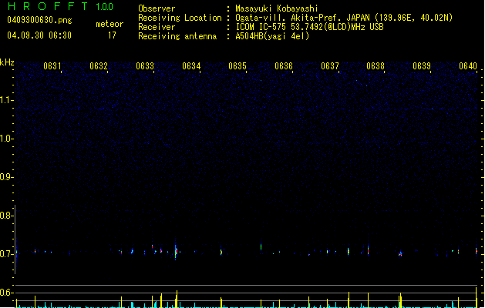Click the 0632 time axis marker
This screenshot has width=485, height=308.
pos(99,66)
